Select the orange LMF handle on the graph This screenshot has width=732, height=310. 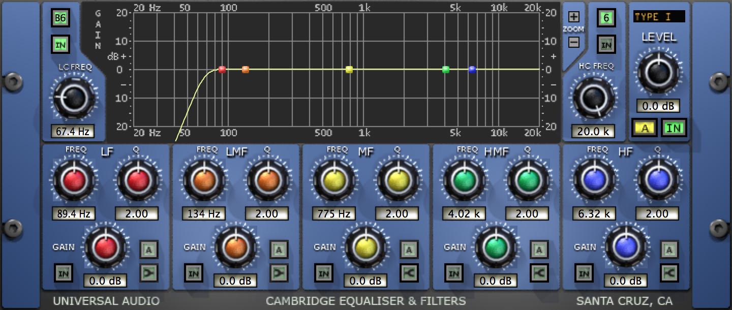[x=246, y=70]
